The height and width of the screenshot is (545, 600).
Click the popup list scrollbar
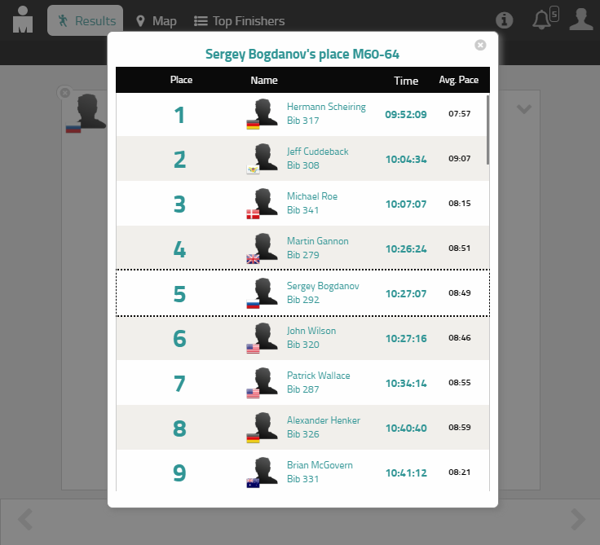(487, 130)
